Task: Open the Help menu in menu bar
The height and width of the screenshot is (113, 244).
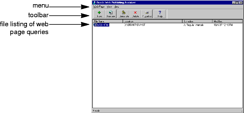Action: pos(116,7)
